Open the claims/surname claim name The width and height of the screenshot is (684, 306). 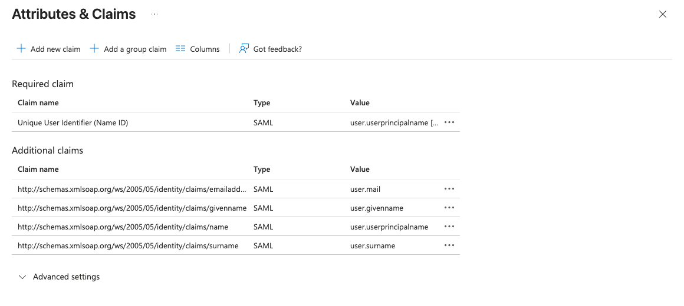[x=129, y=245]
